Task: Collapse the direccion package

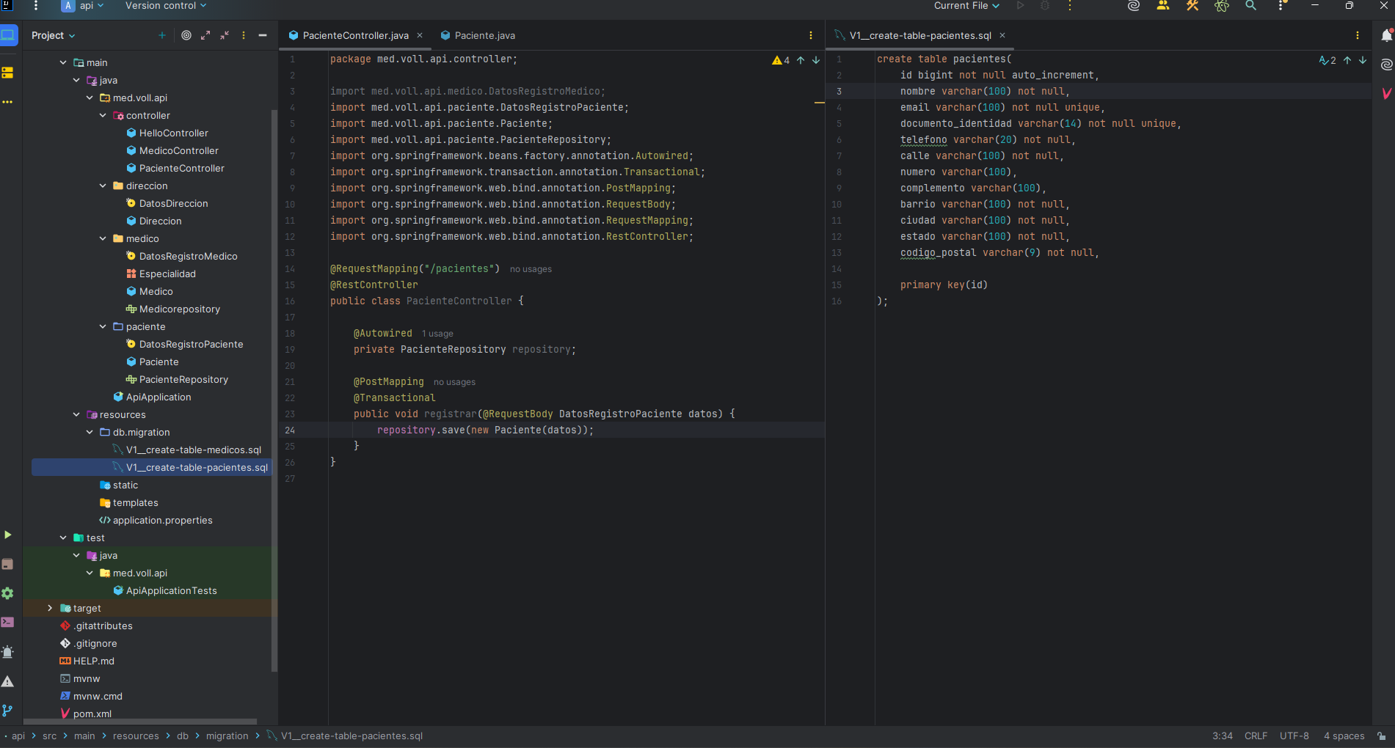Action: [103, 186]
